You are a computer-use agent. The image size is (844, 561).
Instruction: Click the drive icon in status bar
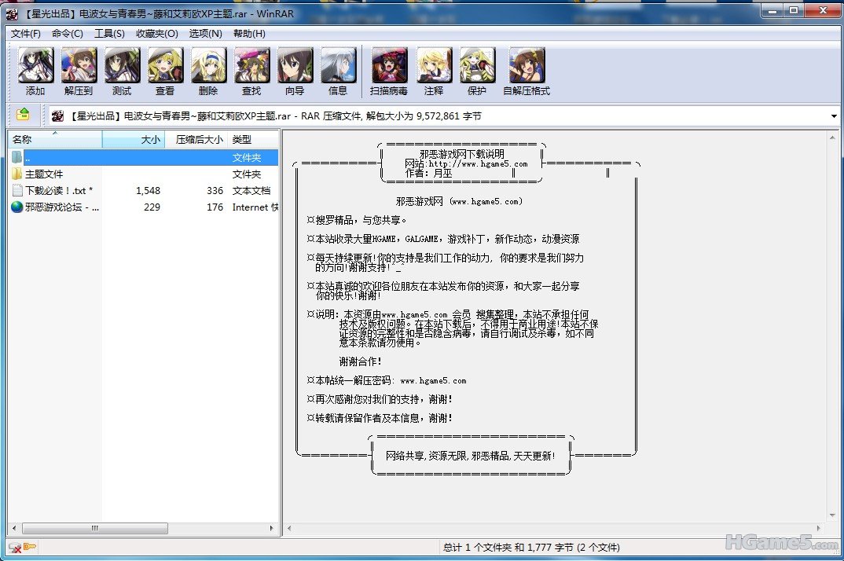(15, 548)
